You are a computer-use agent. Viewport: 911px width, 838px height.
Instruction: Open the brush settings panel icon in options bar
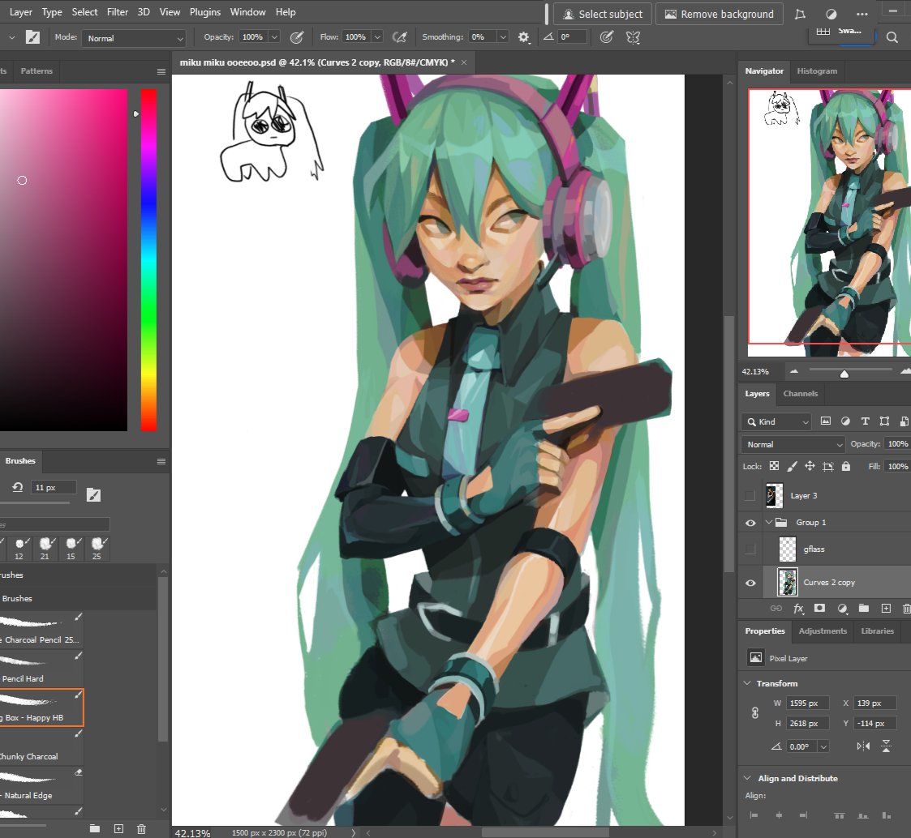[x=33, y=37]
